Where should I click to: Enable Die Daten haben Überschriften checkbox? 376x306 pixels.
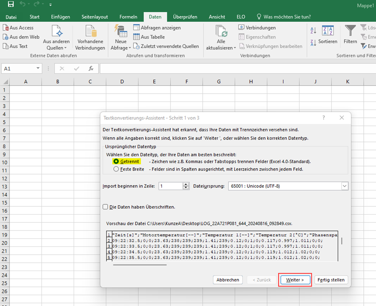click(x=105, y=207)
